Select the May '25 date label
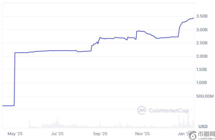Image resolution: width=215 pixels, height=140 pixels. [15, 134]
